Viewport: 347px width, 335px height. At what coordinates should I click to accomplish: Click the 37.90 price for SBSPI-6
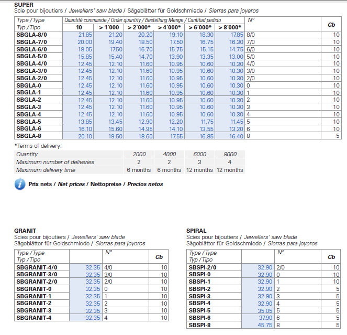point(265,318)
